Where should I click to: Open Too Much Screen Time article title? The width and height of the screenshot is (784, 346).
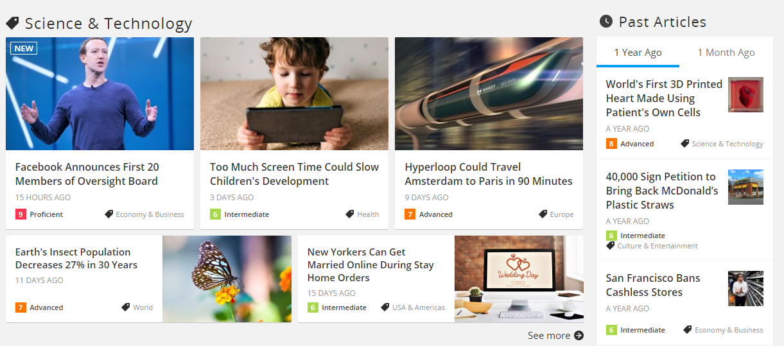pos(294,174)
